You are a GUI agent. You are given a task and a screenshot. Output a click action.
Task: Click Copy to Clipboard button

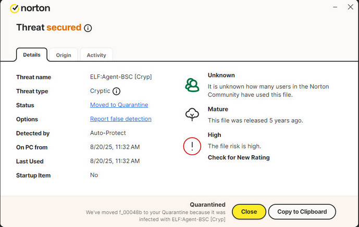click(302, 212)
